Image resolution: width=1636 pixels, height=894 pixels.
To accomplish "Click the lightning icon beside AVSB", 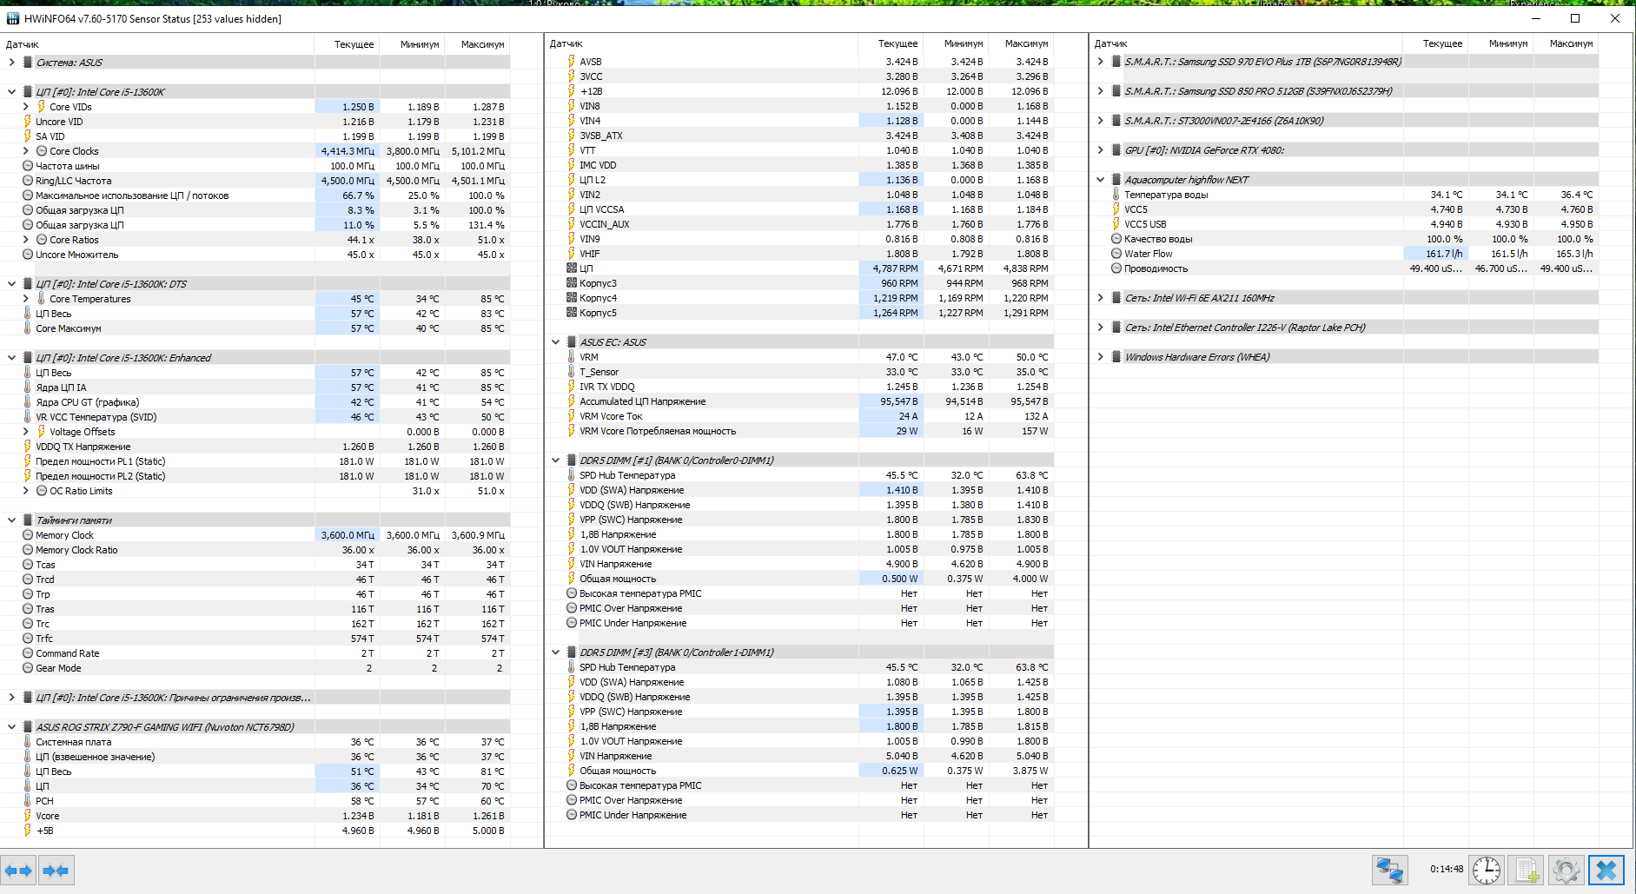I will tap(572, 62).
